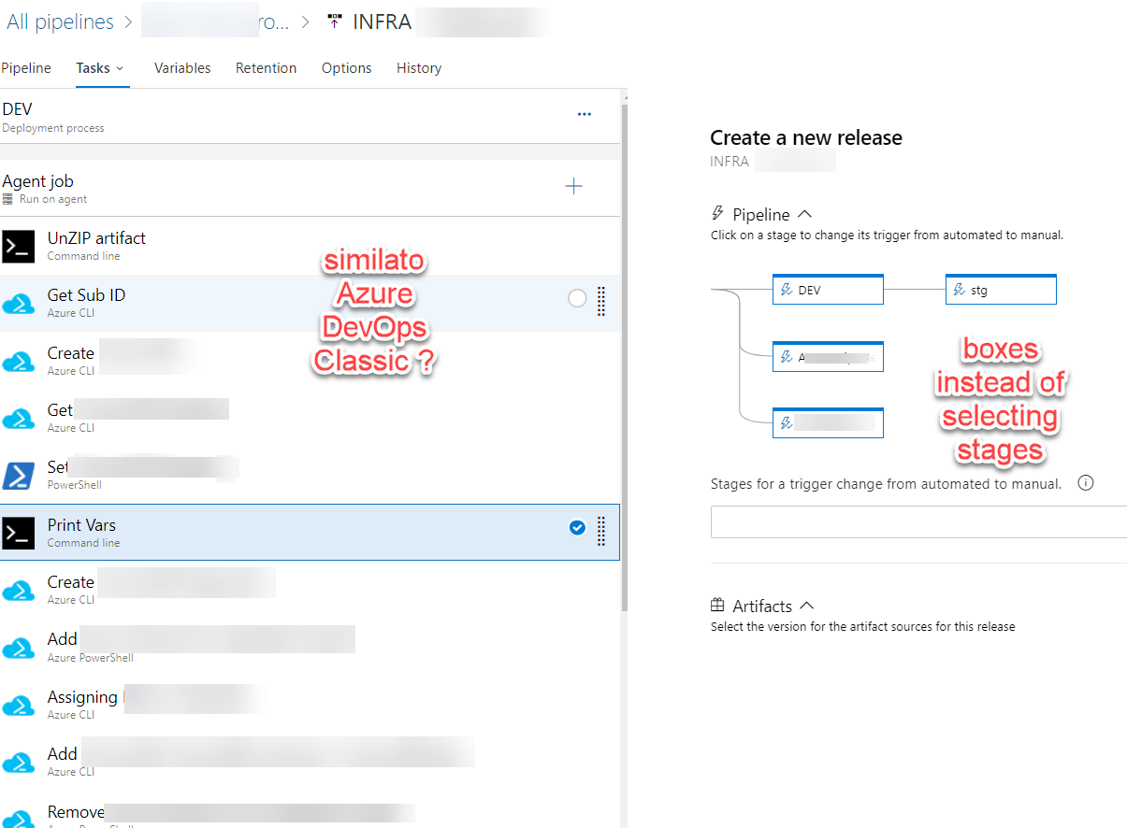Open the Pipeline tab
The width and height of the screenshot is (1127, 828).
coord(26,68)
